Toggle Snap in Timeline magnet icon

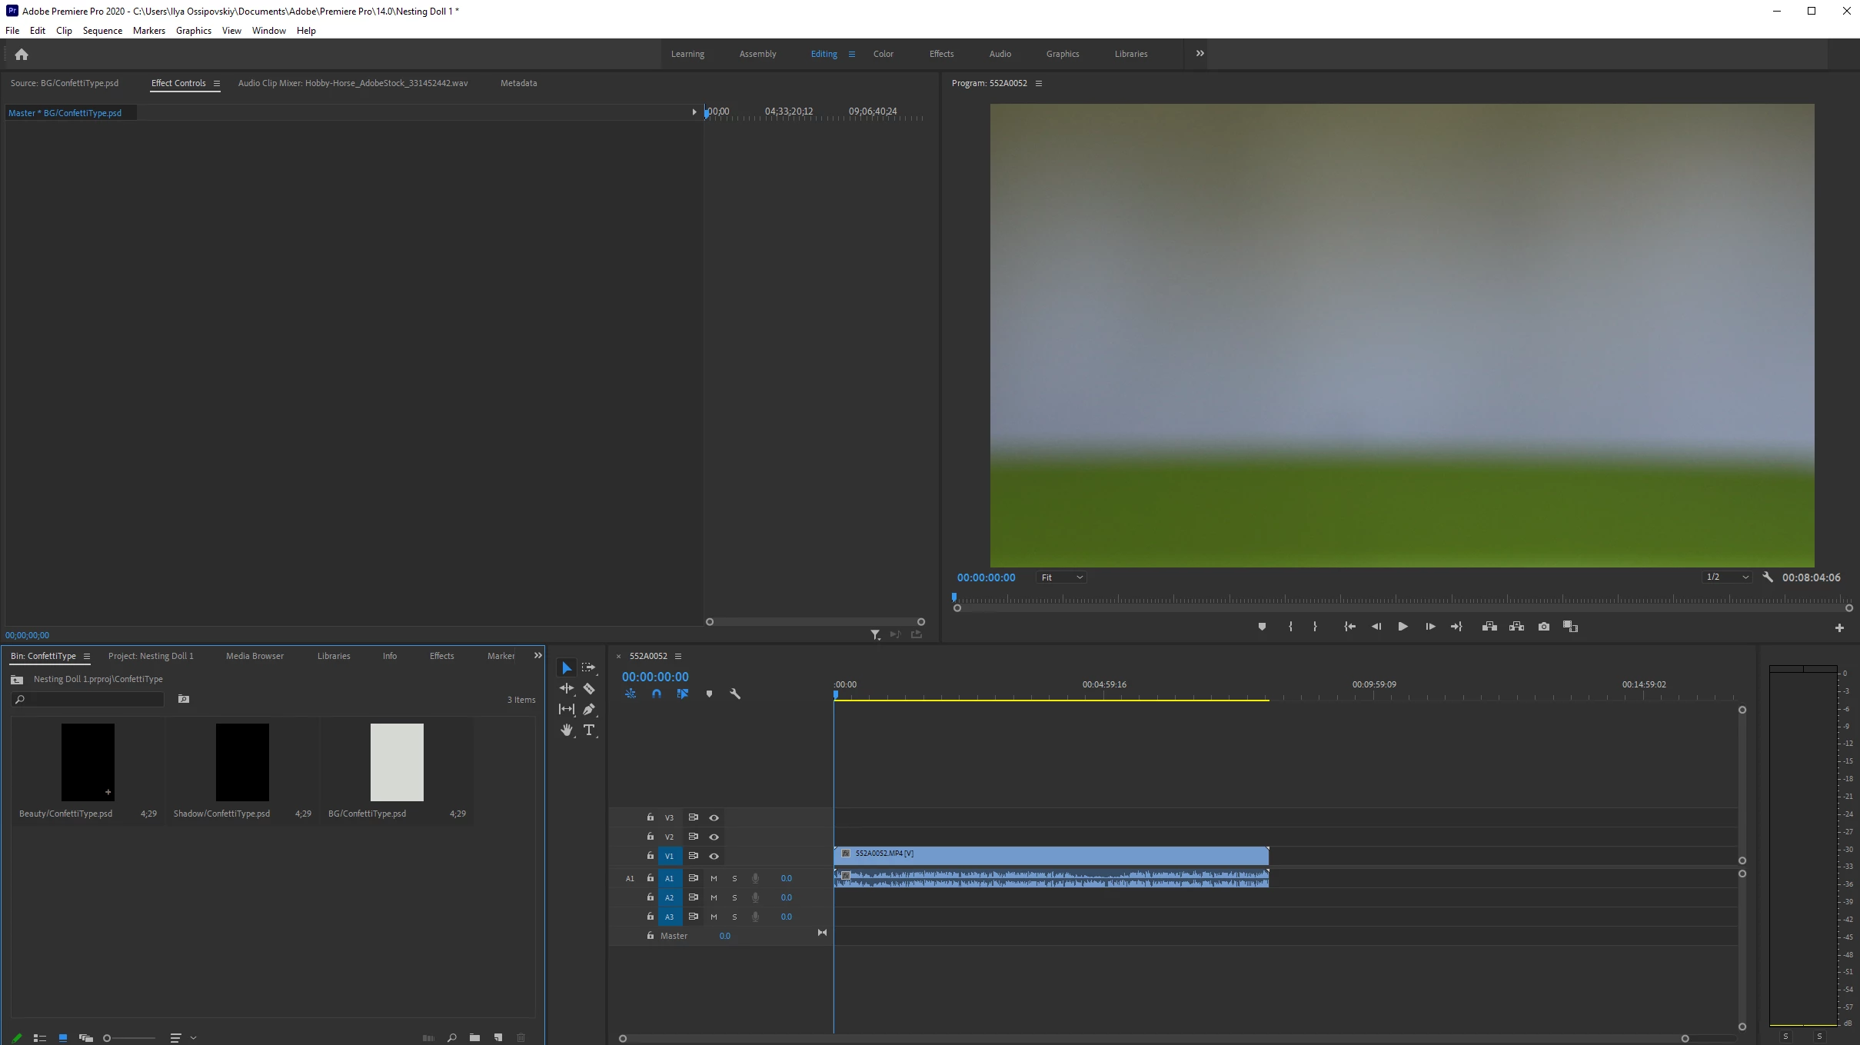coord(656,694)
